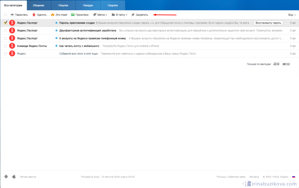The image size is (299, 188).
Task: Open email Как читать почту с мобильного
Action: (79, 46)
